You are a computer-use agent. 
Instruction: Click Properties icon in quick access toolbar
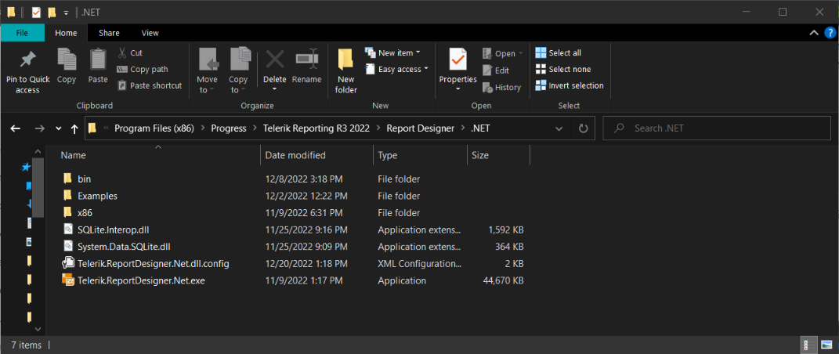(x=36, y=12)
